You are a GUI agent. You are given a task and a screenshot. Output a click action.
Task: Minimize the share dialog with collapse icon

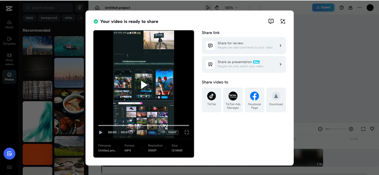283,21
